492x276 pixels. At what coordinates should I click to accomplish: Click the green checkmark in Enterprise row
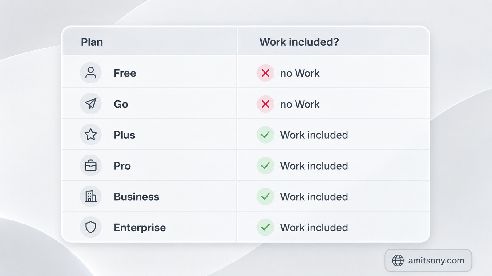(265, 227)
